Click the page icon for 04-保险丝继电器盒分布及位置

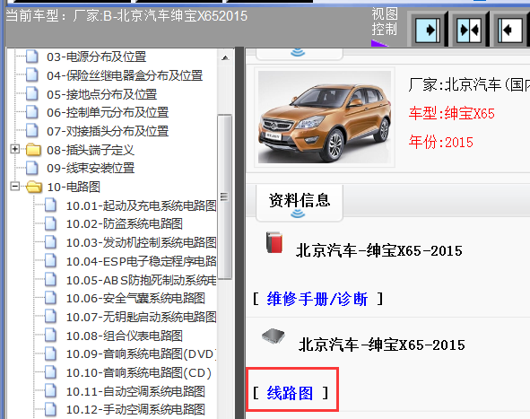(32, 75)
